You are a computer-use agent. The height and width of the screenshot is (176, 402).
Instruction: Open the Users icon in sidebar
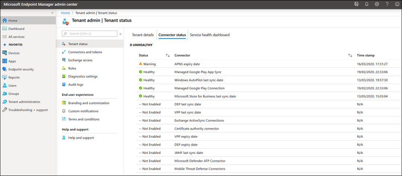(4, 85)
